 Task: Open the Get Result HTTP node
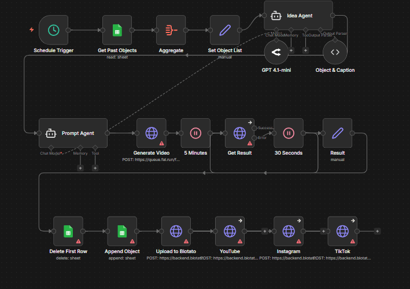pos(239,133)
